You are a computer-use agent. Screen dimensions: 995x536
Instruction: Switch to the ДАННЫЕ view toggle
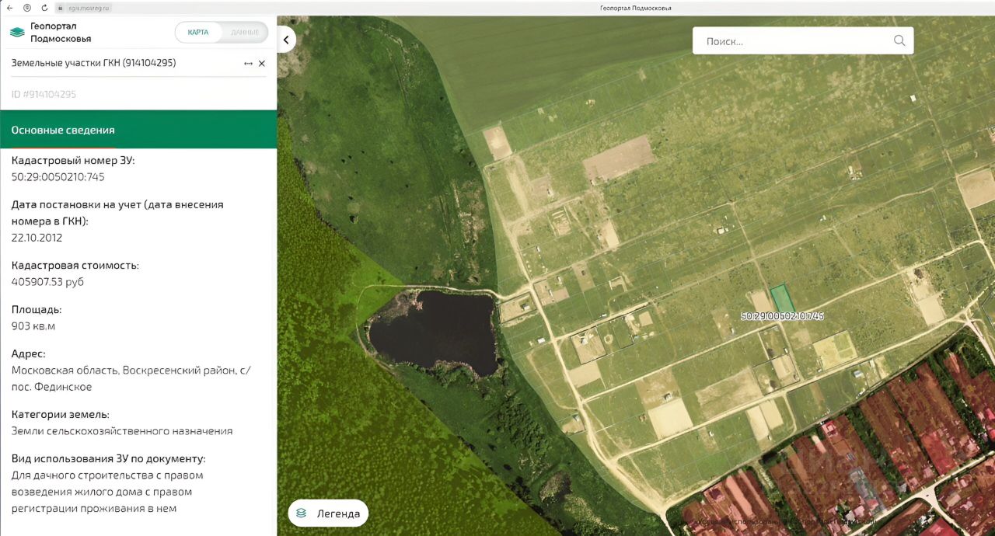pyautogui.click(x=245, y=32)
